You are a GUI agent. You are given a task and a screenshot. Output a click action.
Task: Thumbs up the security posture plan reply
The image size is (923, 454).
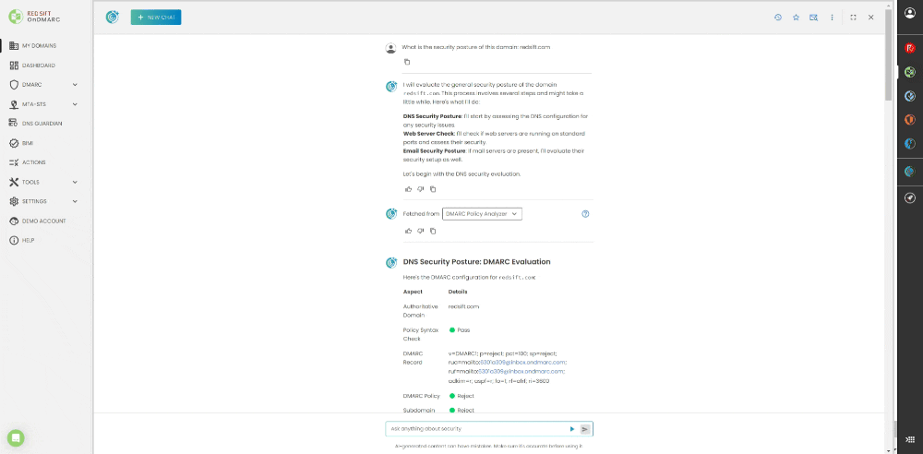[x=409, y=189]
